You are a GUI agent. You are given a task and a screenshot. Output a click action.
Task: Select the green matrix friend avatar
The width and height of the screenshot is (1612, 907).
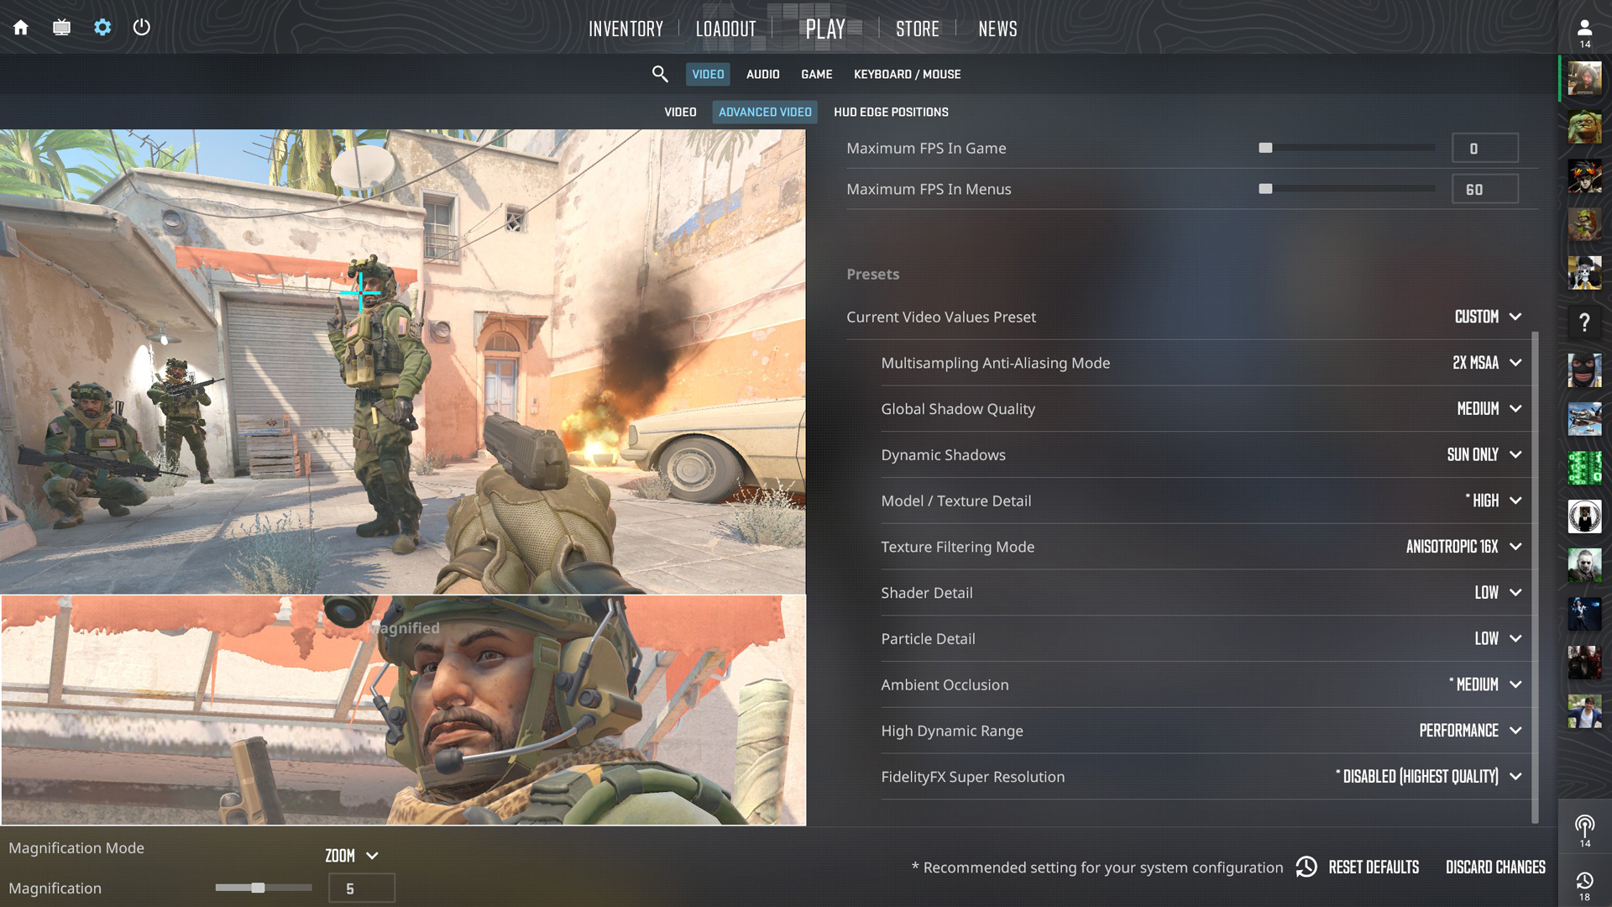coord(1584,468)
